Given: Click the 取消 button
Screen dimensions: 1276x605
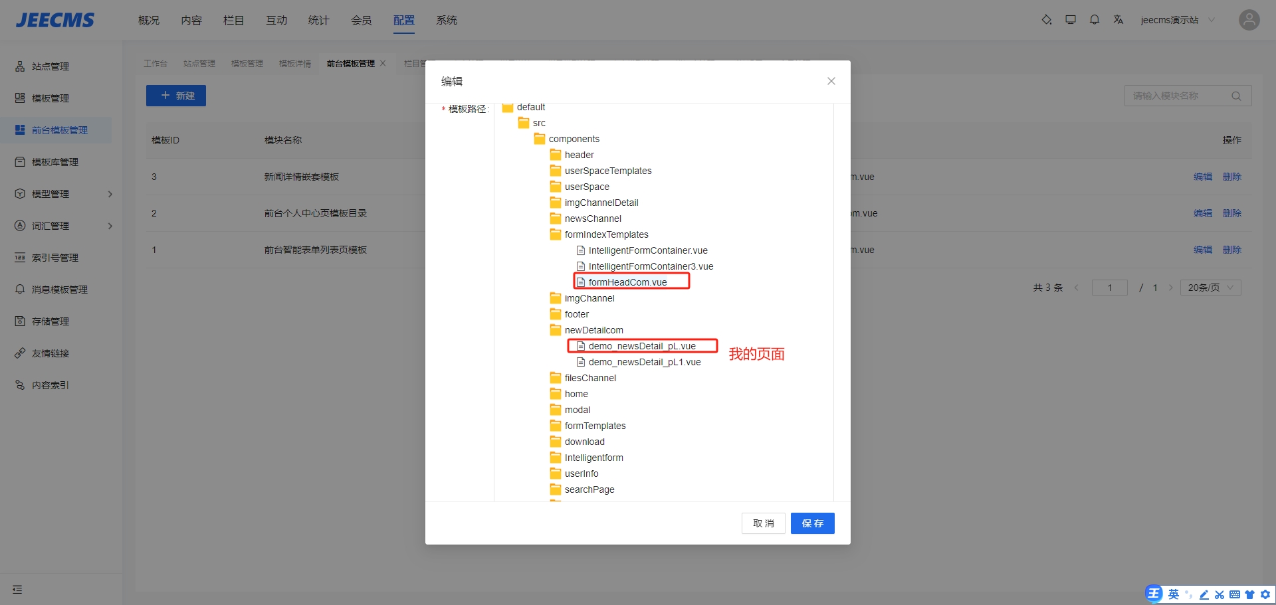Looking at the screenshot, I should tap(763, 523).
